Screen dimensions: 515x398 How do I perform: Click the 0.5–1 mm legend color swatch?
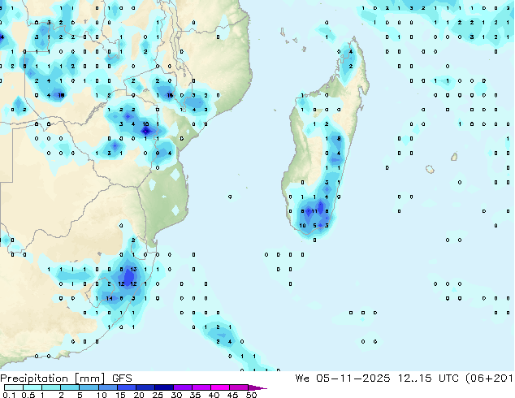[x=32, y=387]
